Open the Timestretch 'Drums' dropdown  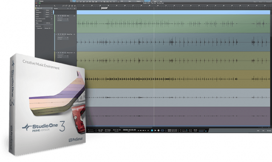click(x=48, y=12)
